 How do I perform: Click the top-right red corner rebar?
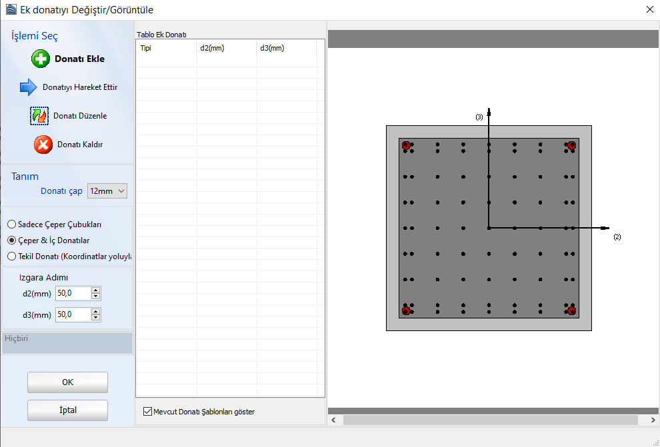(571, 145)
